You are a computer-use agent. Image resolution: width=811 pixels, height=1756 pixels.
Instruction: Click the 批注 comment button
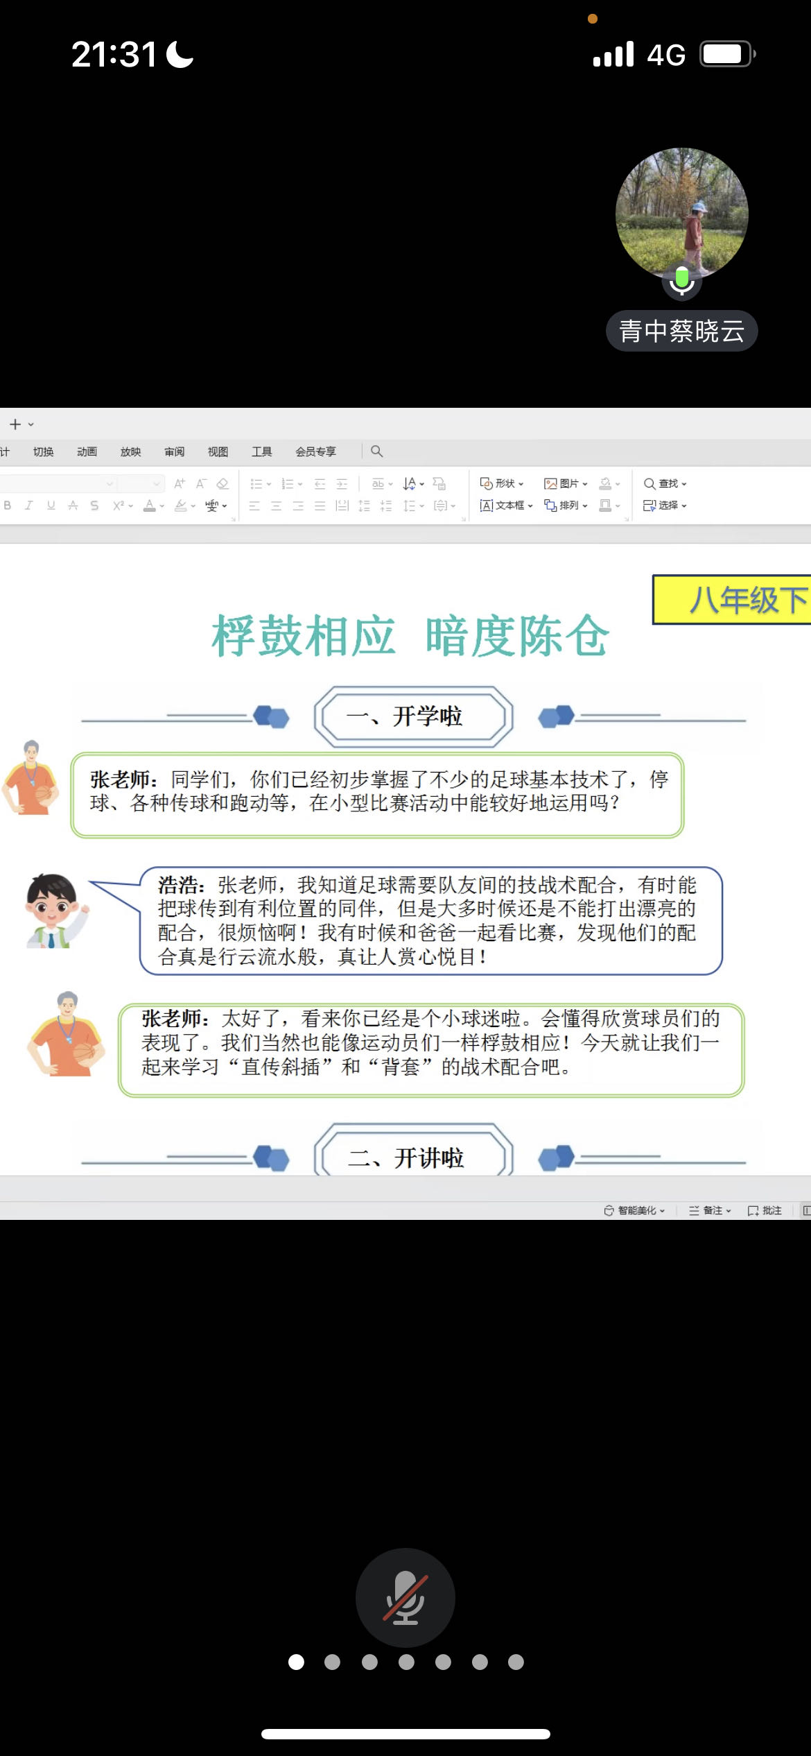tap(765, 1210)
